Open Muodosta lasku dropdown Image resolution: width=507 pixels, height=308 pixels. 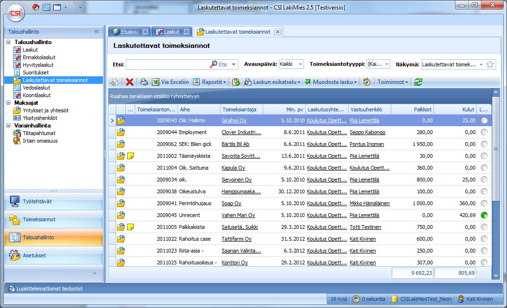click(331, 82)
